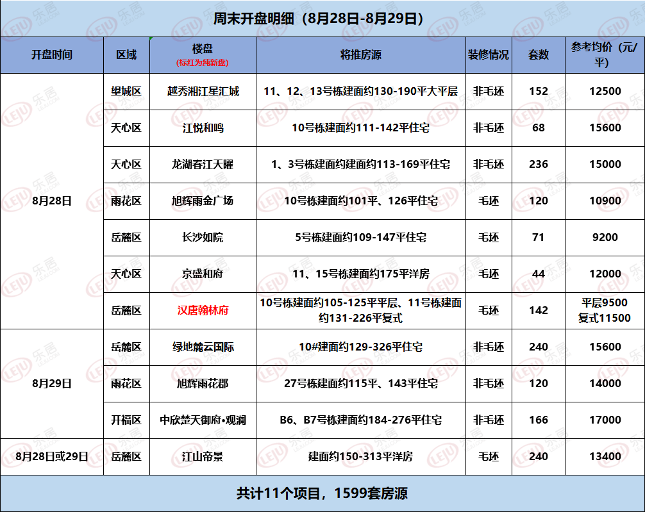Click 建面约150-313平洋房 cell
The image size is (645, 512).
click(361, 457)
